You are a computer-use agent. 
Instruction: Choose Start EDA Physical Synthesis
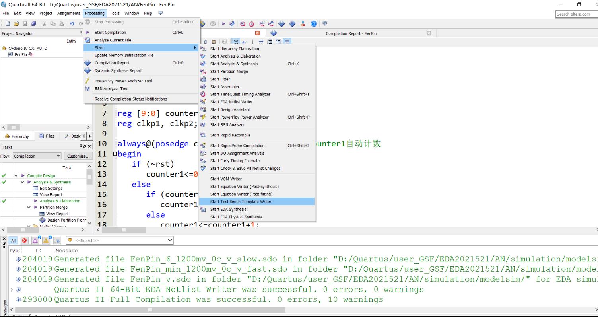click(x=257, y=217)
